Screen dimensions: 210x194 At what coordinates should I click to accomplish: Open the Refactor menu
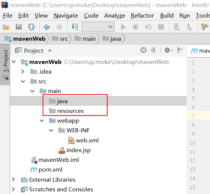coord(142,16)
